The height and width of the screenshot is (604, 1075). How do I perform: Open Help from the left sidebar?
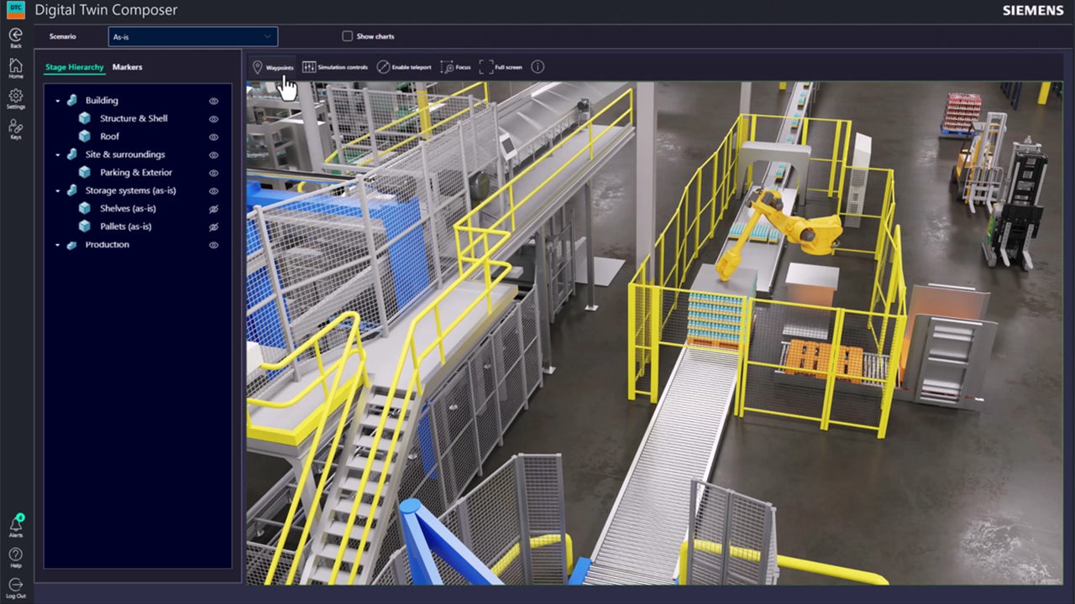point(15,557)
